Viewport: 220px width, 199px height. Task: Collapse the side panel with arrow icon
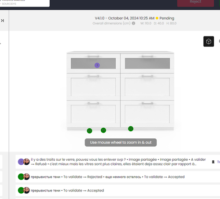(2, 21)
